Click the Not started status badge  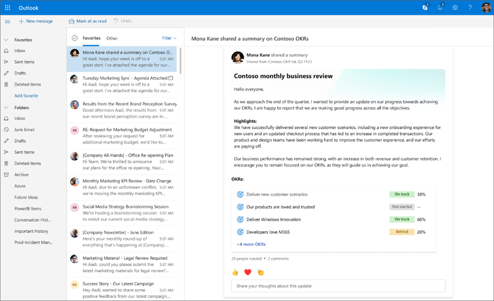[402, 207]
